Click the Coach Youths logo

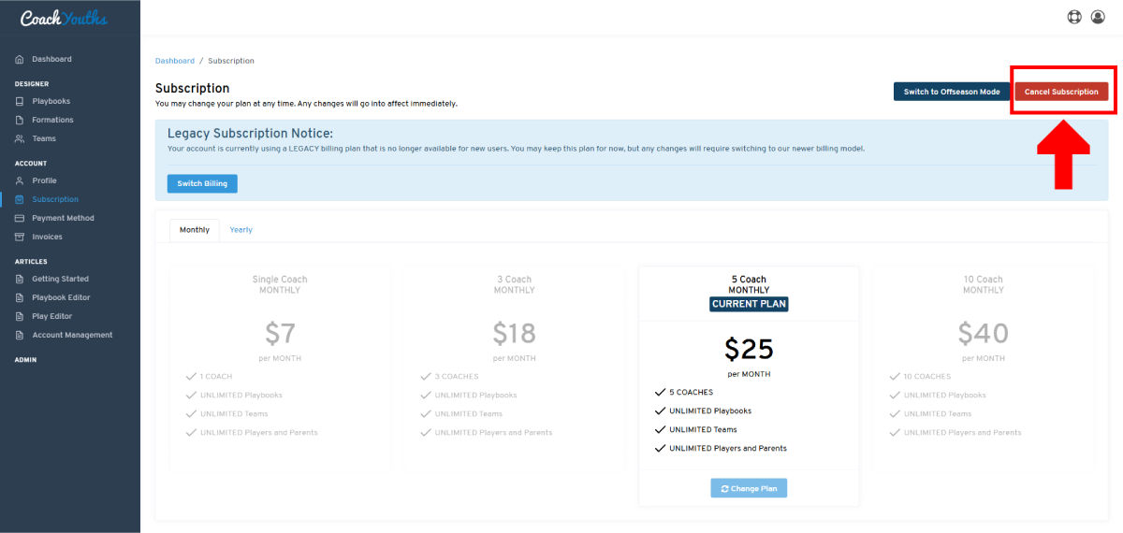coord(64,18)
